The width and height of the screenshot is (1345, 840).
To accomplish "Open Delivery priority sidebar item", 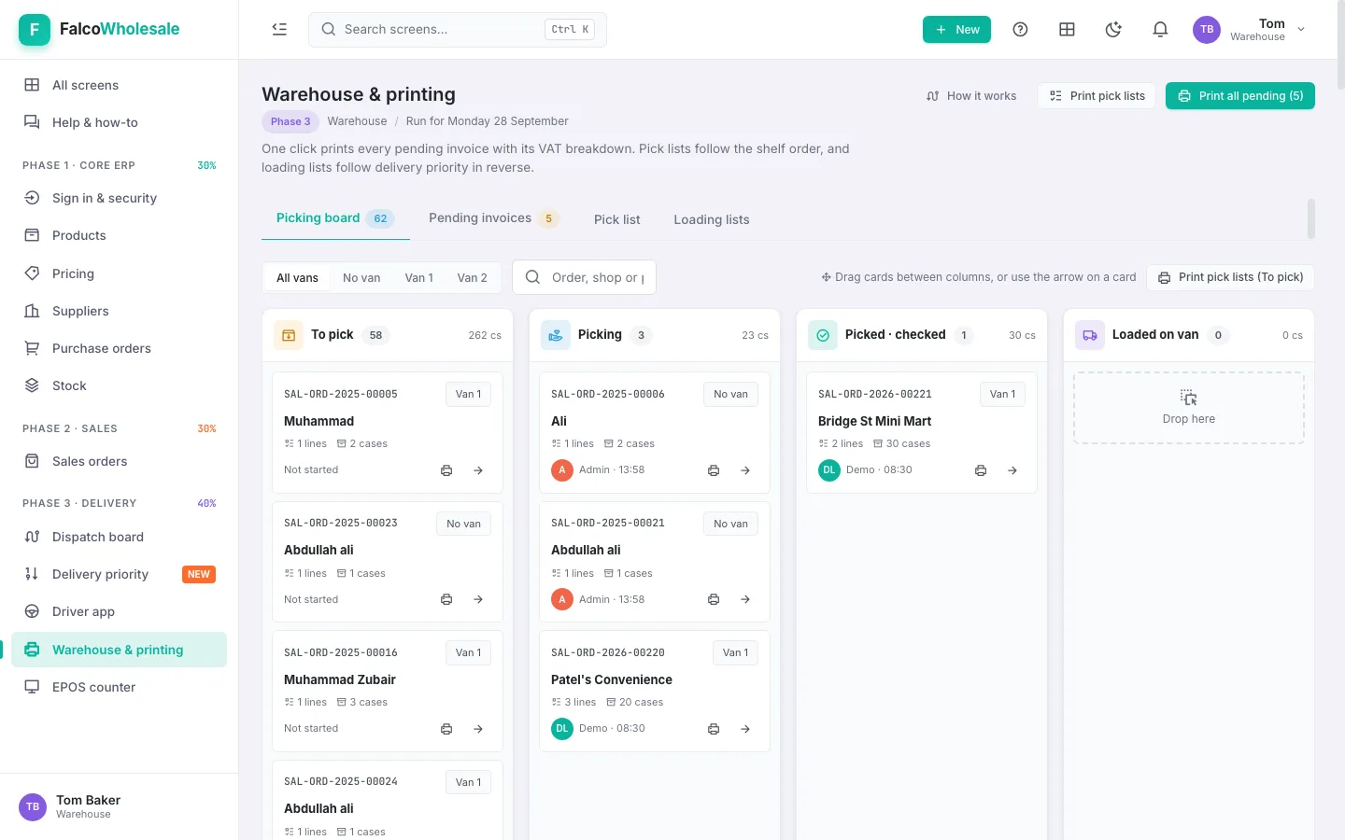I will pos(119,574).
